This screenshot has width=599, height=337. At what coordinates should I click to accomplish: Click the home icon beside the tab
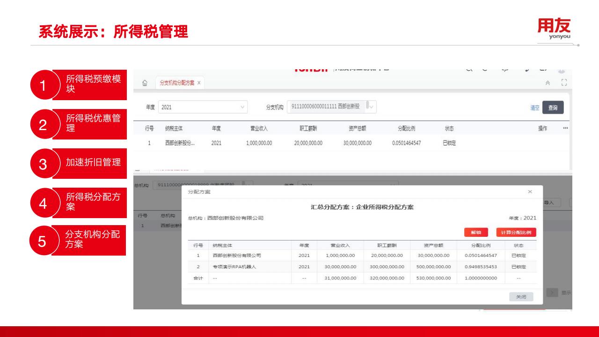point(145,83)
